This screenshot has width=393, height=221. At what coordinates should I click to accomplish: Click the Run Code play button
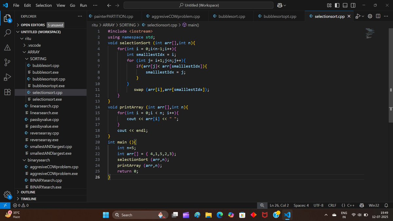[x=358, y=16]
